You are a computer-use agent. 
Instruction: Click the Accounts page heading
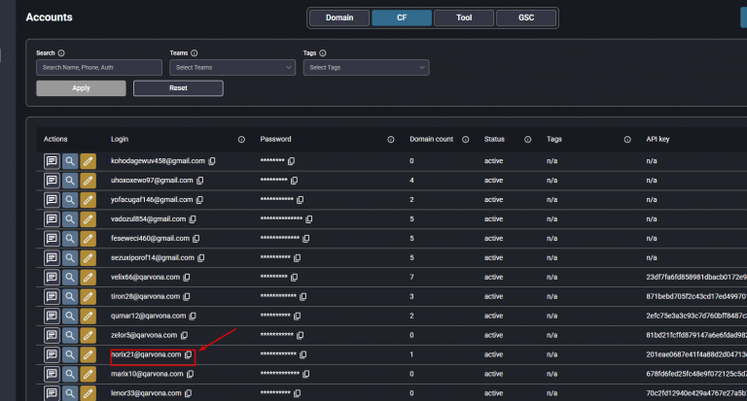click(x=49, y=17)
